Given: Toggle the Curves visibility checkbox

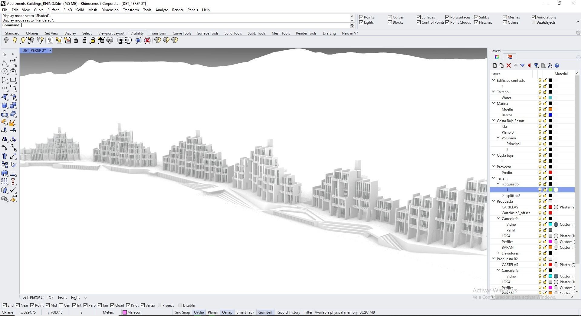Looking at the screenshot, I should 390,17.
